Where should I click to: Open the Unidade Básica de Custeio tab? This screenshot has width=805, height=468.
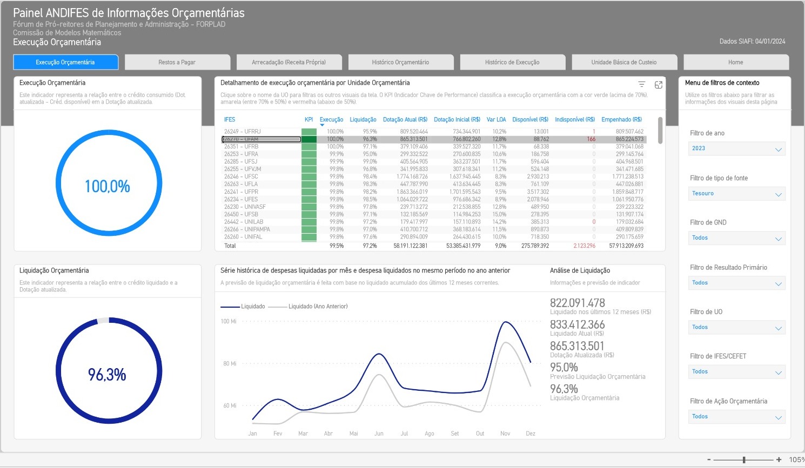[624, 62]
